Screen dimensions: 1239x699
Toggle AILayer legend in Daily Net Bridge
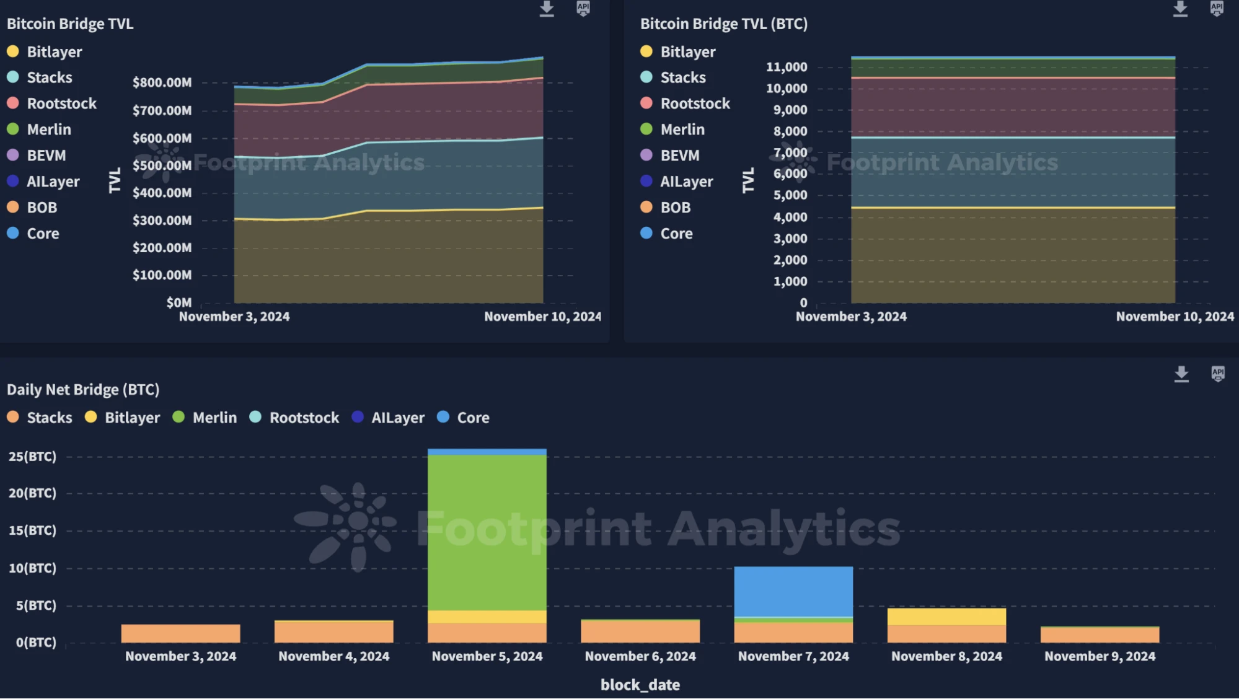click(x=388, y=418)
